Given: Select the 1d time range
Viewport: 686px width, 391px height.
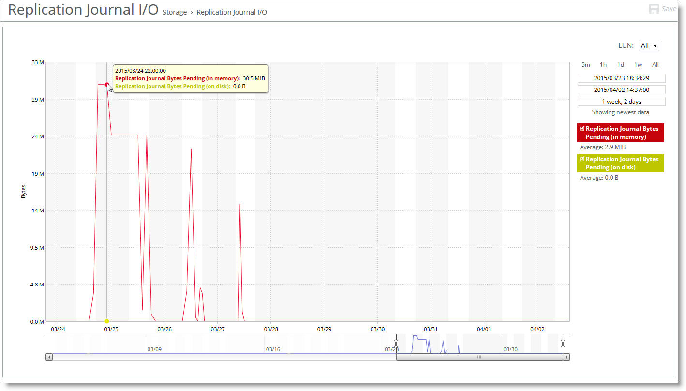Looking at the screenshot, I should click(620, 64).
